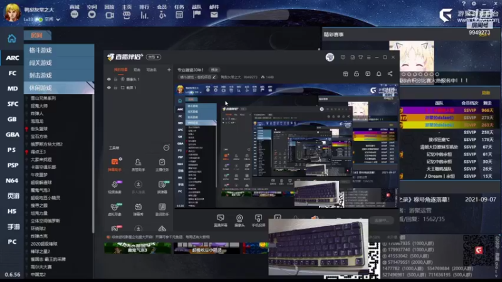
Task: Switch to the H5 platform tab
Action: point(12,211)
